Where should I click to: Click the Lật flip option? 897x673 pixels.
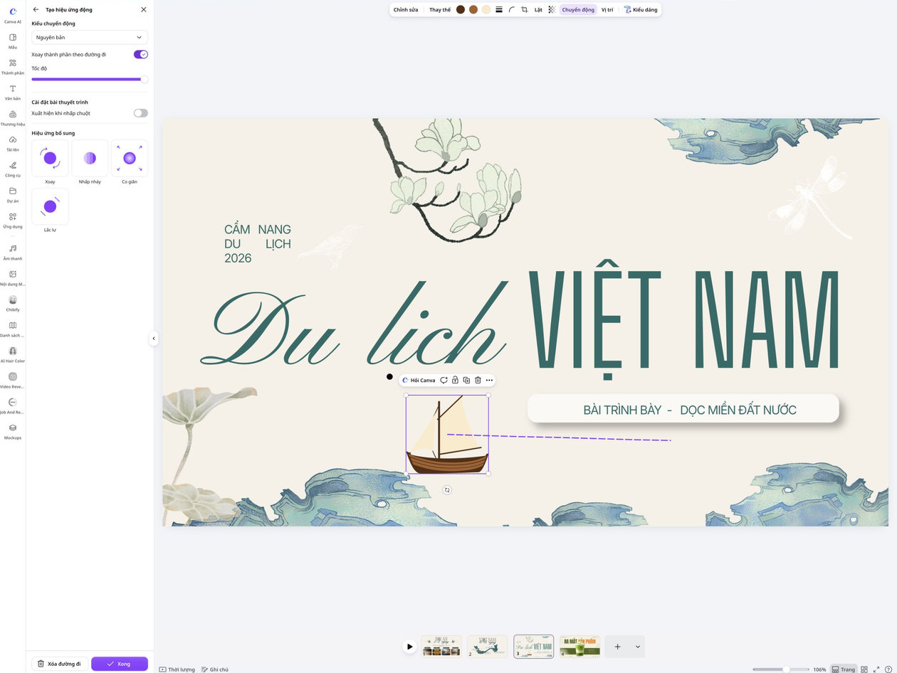click(538, 10)
